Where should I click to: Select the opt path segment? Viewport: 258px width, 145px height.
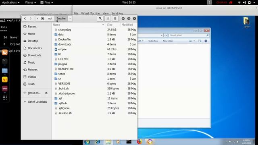50,19
